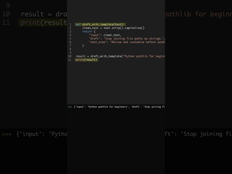Screen dimensions: 232x174
Task: Click small line number 3 in the center gutter
Action: point(70,32)
